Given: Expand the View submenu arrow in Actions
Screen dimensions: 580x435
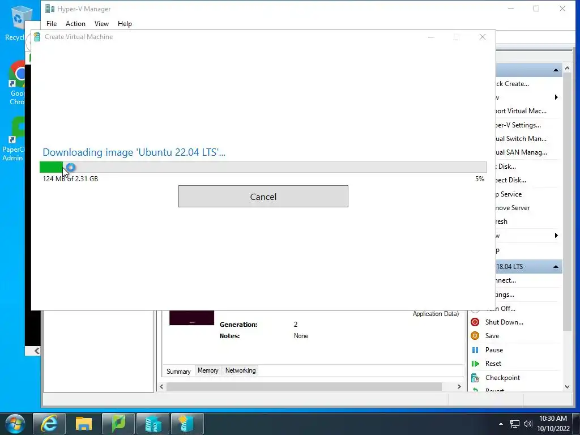Looking at the screenshot, I should [556, 236].
